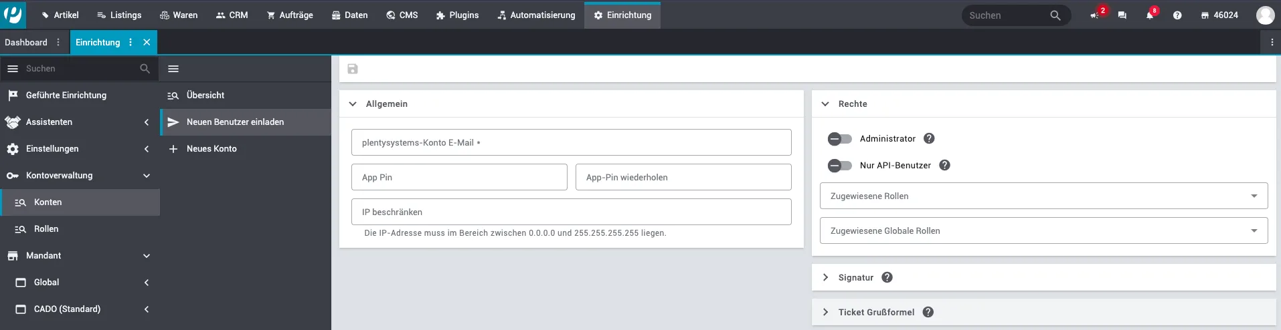Open the Artikel menu
This screenshot has width=1281, height=330.
tap(60, 15)
